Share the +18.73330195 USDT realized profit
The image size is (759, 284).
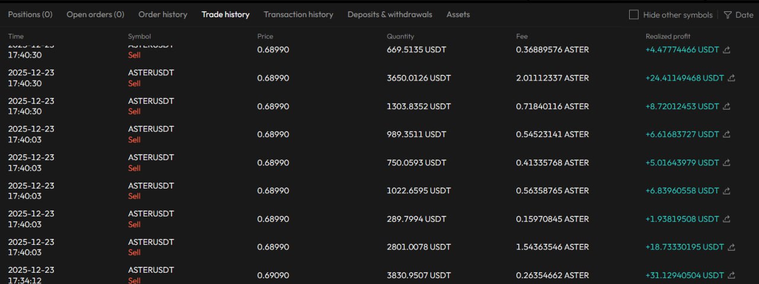click(732, 247)
